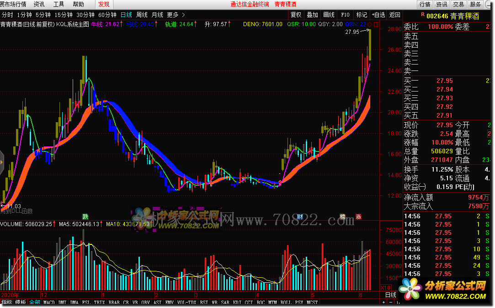
Task: Click the diamond icon beside QSN value
Action: tap(369, 24)
